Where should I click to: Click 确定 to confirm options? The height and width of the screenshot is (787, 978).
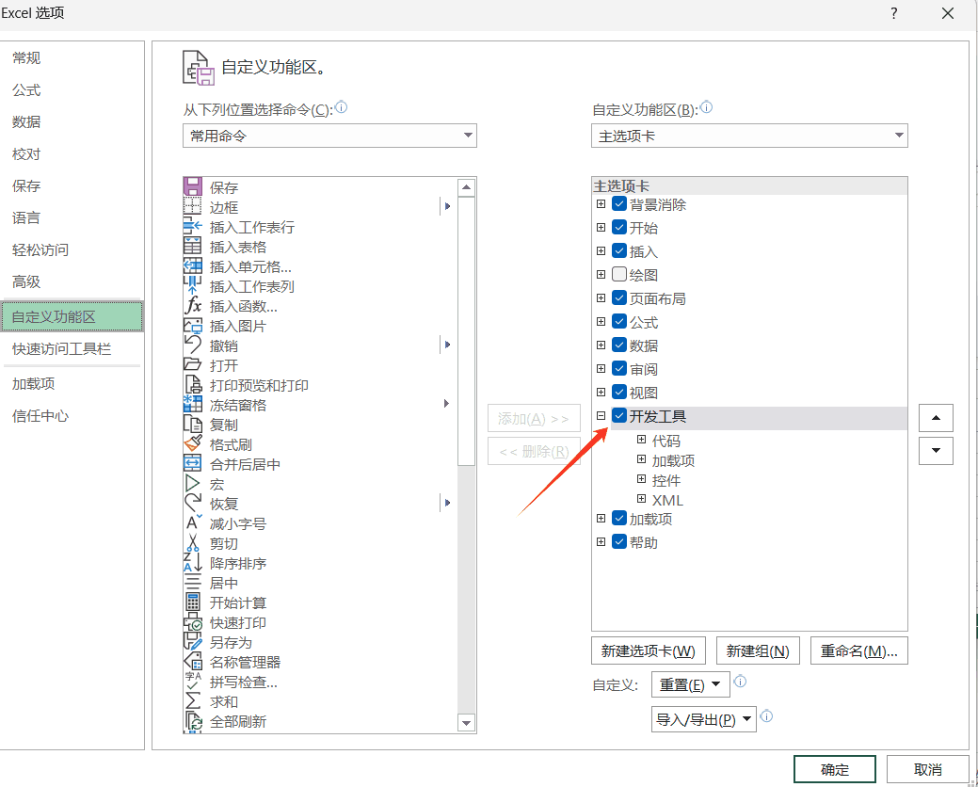tap(835, 769)
